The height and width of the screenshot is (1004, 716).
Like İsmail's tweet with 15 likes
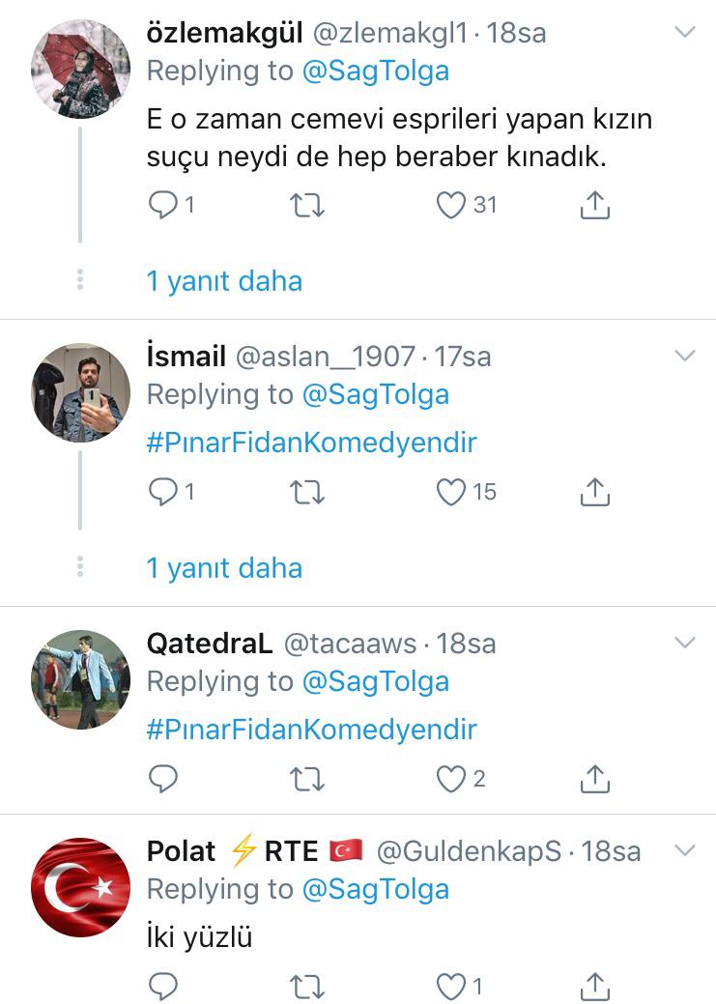(x=451, y=492)
